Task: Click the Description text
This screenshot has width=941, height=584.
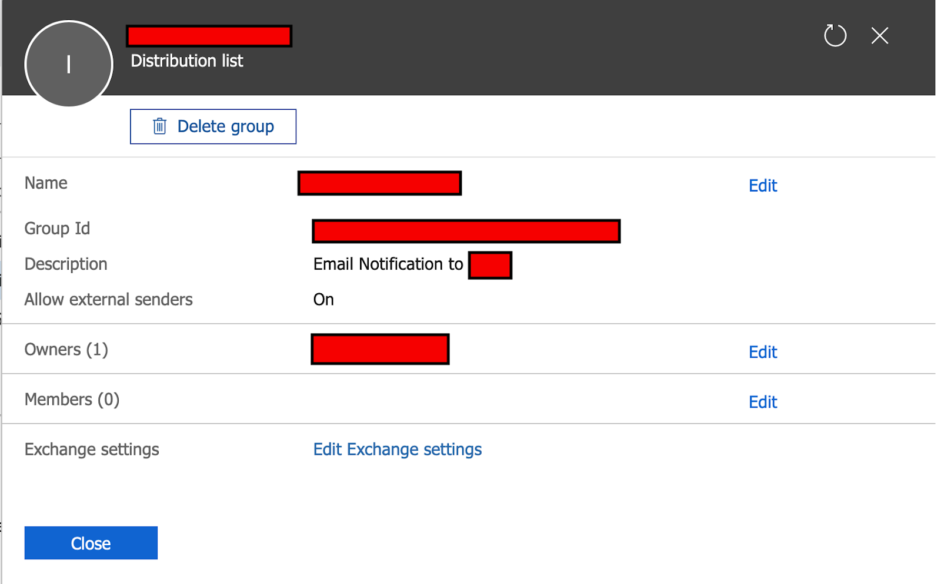Action: [x=65, y=264]
